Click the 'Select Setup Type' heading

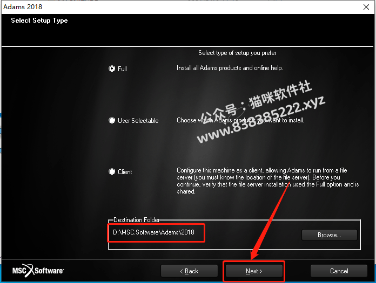39,20
